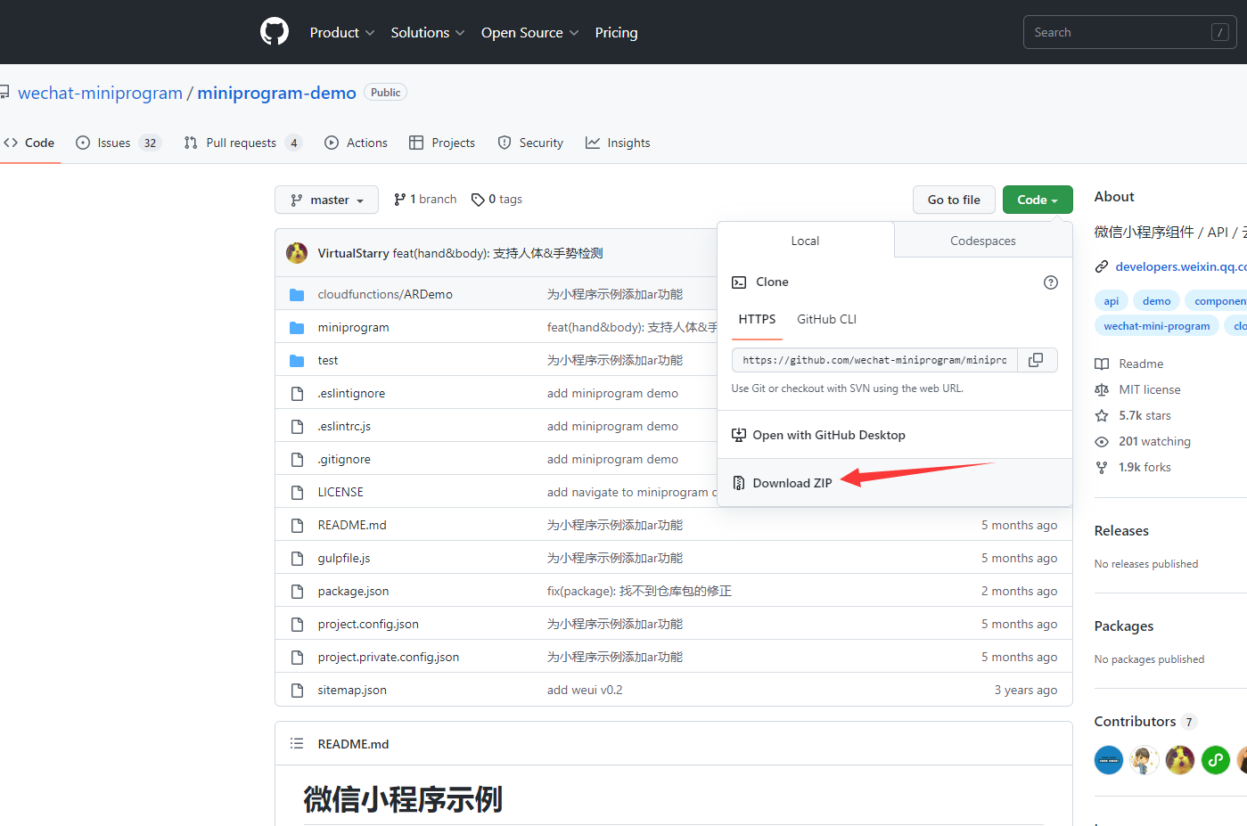Open the second contributor avatar
Screen dimensions: 1247x826
(1144, 760)
